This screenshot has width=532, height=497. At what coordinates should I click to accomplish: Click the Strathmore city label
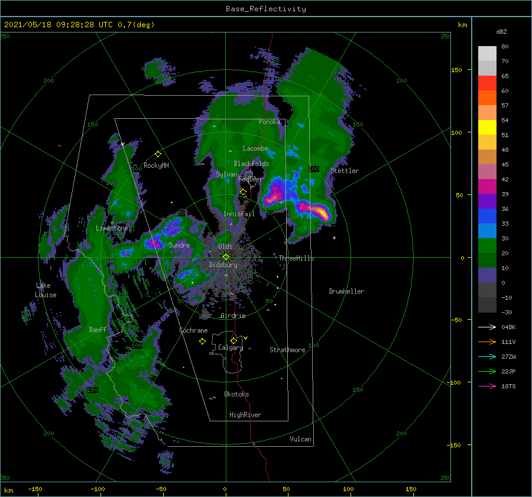[x=287, y=350]
